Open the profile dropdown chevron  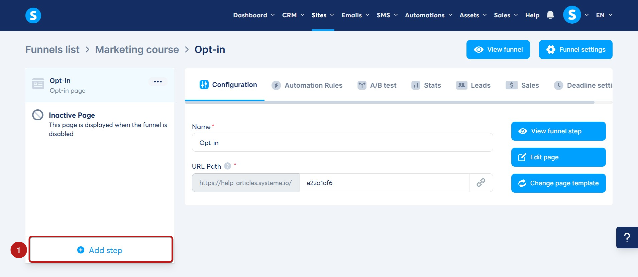point(587,15)
